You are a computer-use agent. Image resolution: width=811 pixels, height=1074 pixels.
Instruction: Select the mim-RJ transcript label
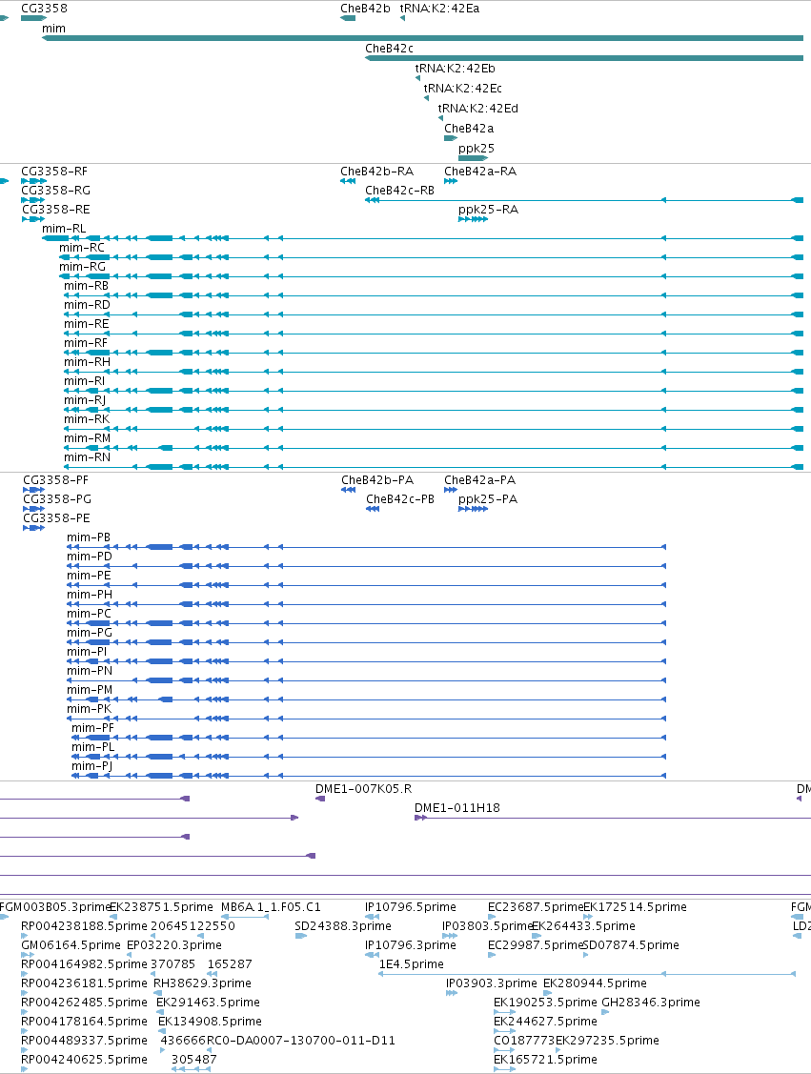tap(84, 400)
